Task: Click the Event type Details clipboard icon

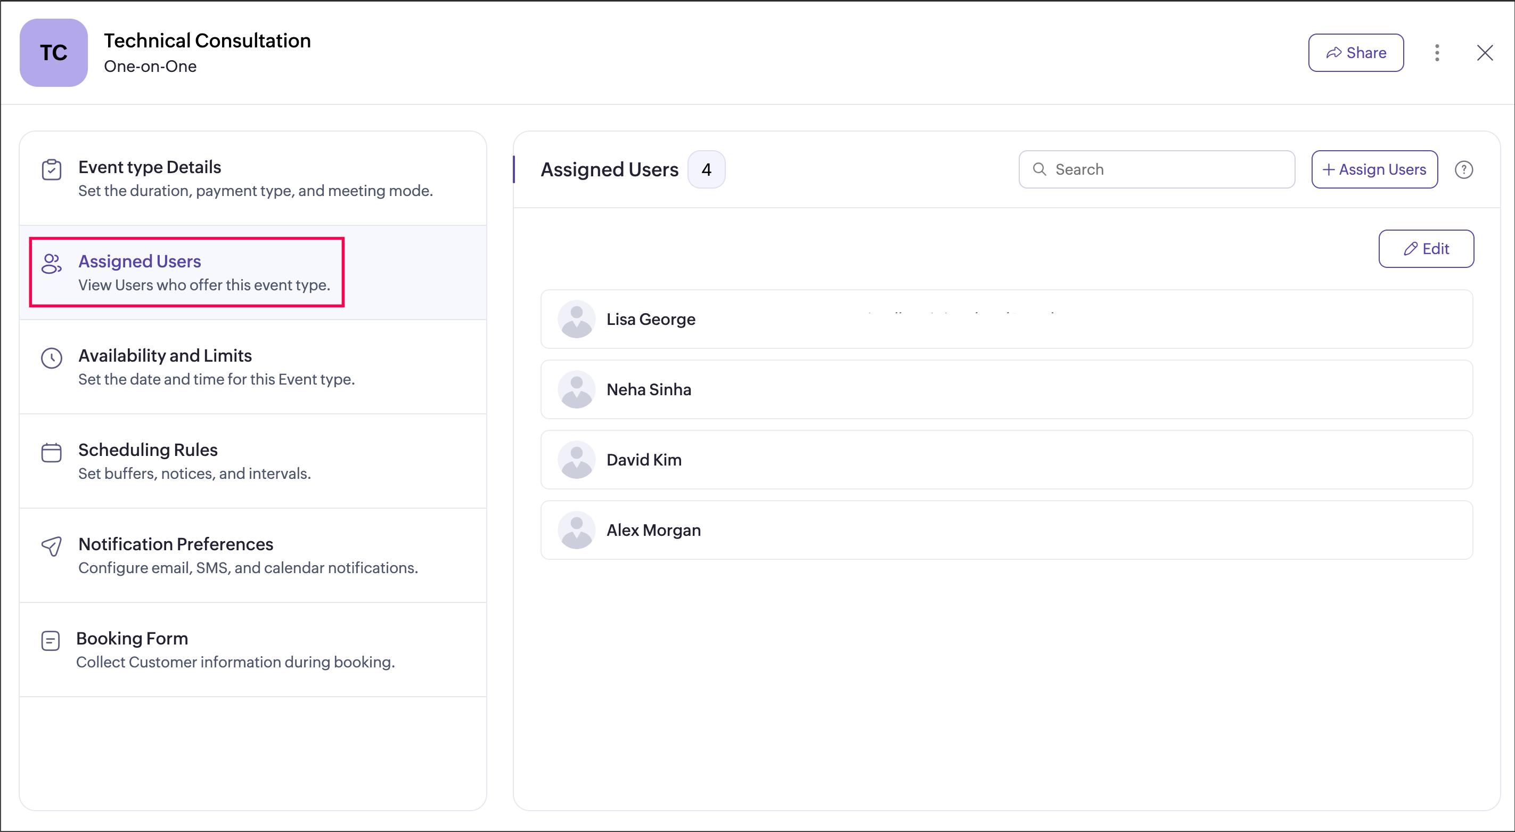Action: [x=52, y=169]
